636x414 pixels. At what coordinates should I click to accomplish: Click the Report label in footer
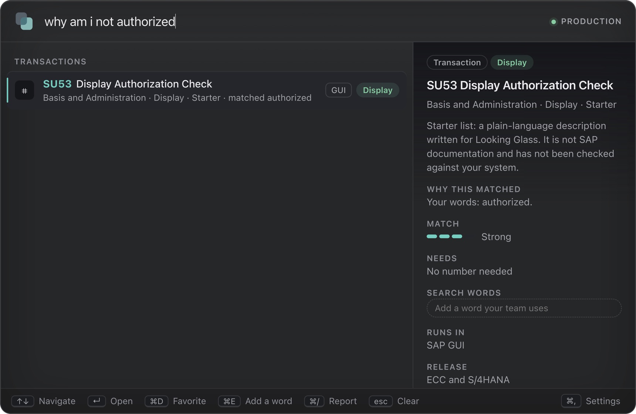pyautogui.click(x=343, y=401)
